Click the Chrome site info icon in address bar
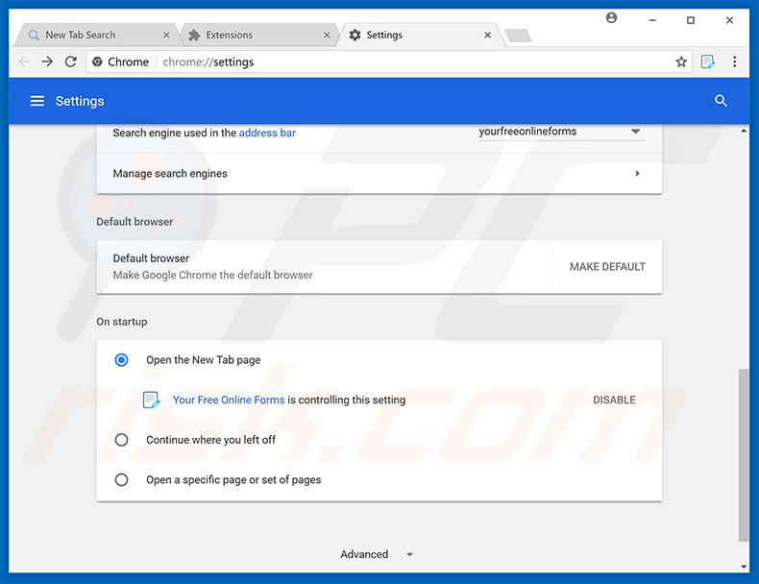This screenshot has width=759, height=584. coord(97,61)
